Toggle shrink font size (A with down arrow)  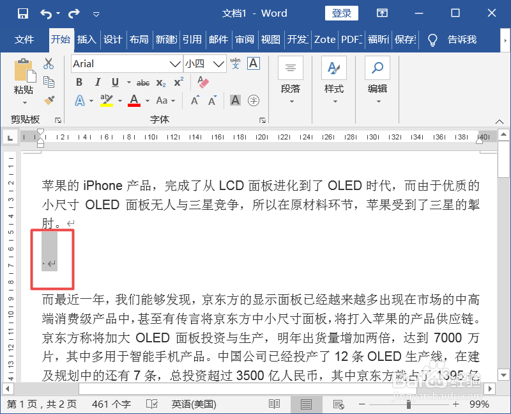click(x=211, y=100)
